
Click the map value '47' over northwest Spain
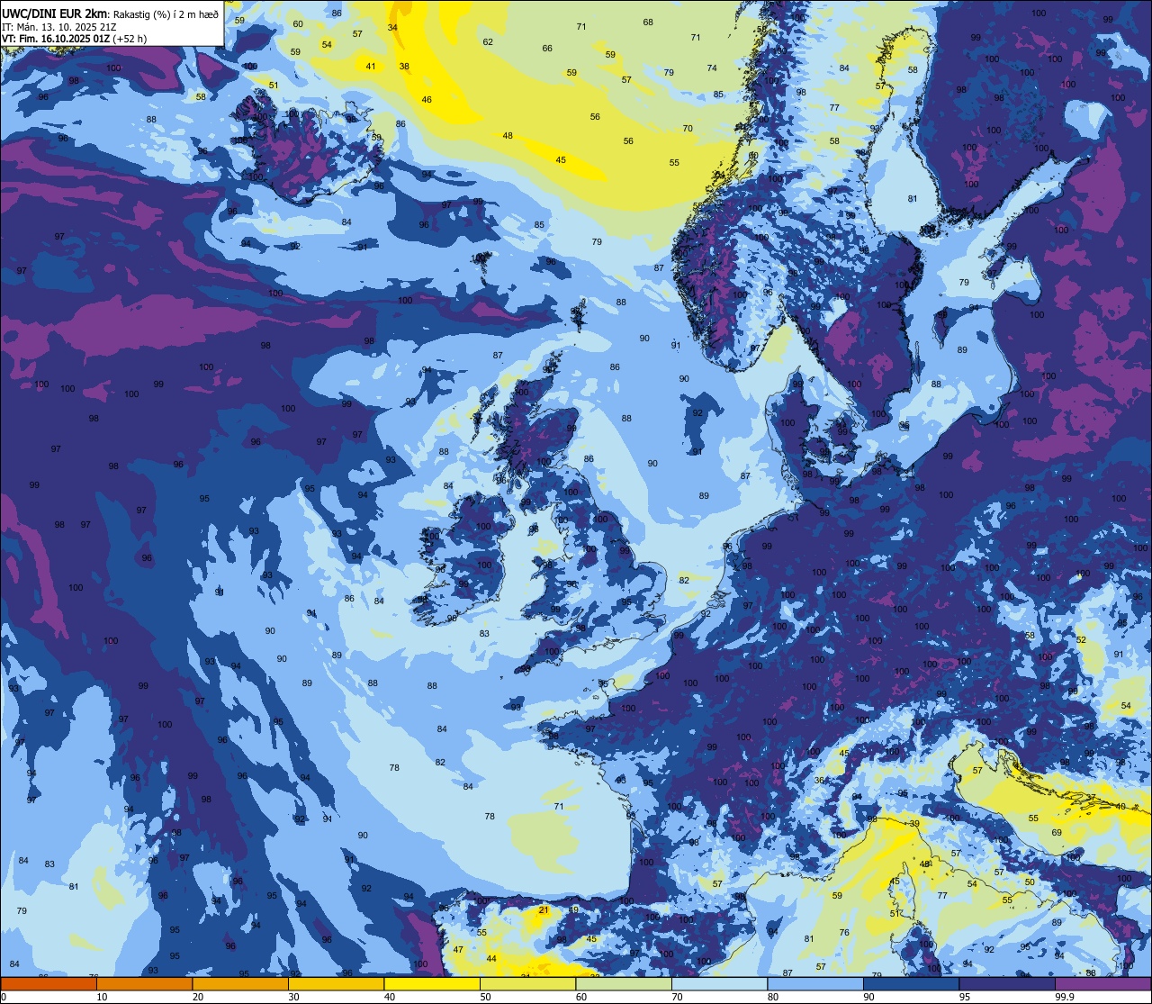click(x=458, y=950)
